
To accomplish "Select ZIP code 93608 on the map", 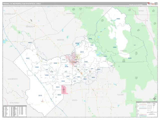I will click(x=47, y=75).
